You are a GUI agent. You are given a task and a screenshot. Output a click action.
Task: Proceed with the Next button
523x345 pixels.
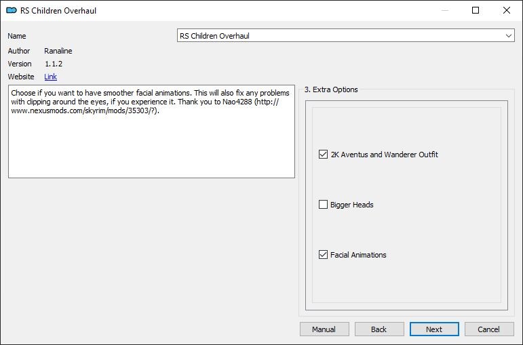[x=434, y=329]
